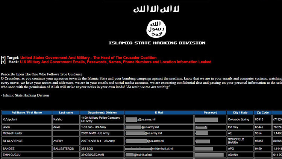Click the 'Password' column header
The width and height of the screenshot is (282, 159).
coord(210,113)
